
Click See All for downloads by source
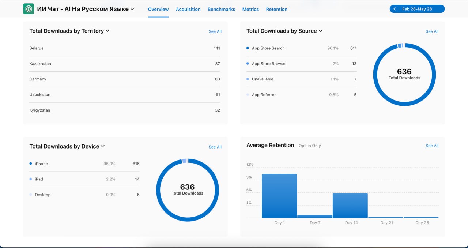pyautogui.click(x=432, y=31)
